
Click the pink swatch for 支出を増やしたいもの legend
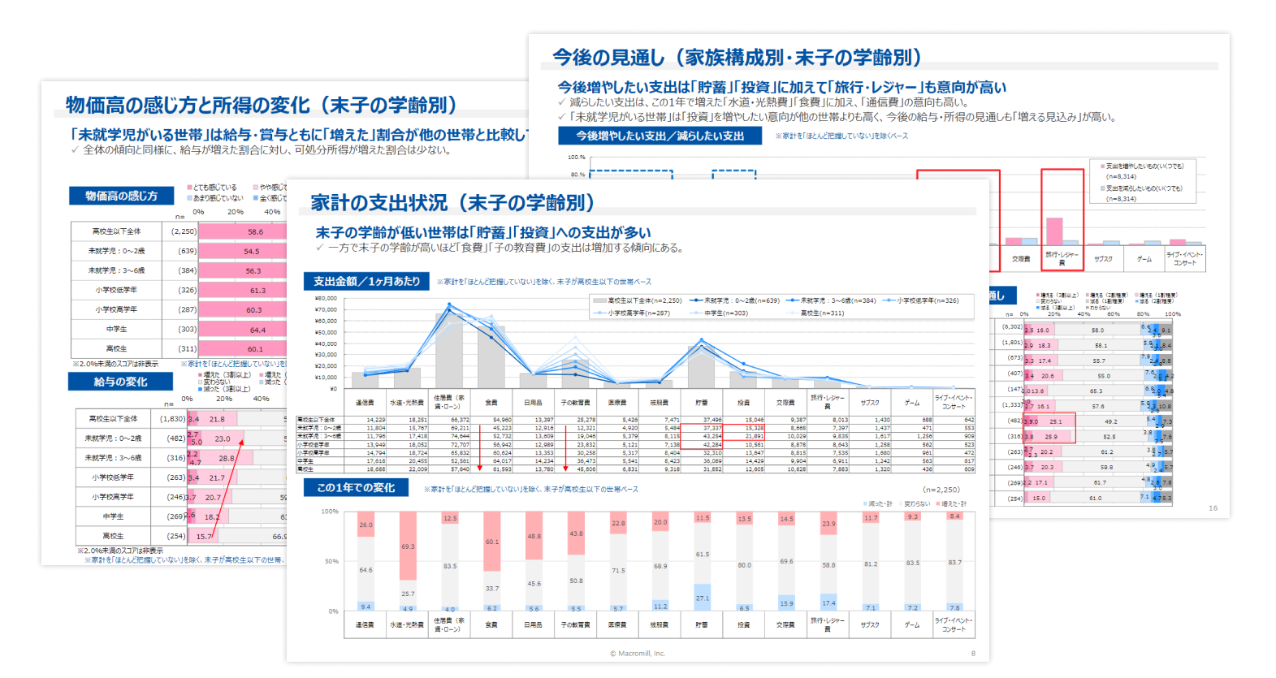1101,166
